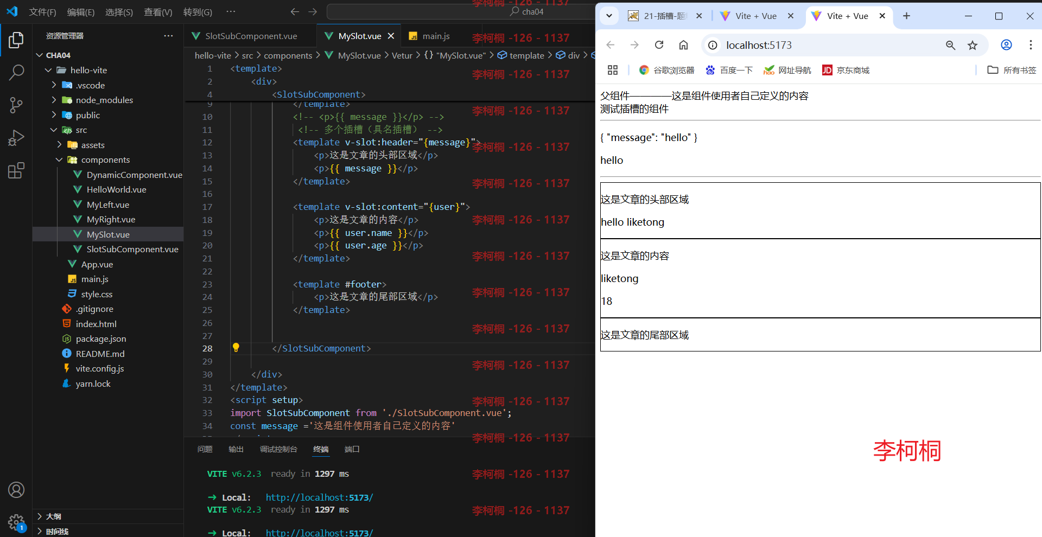1042x537 pixels.
Task: Switch to 调试控制台 debug console tab
Action: 278,449
